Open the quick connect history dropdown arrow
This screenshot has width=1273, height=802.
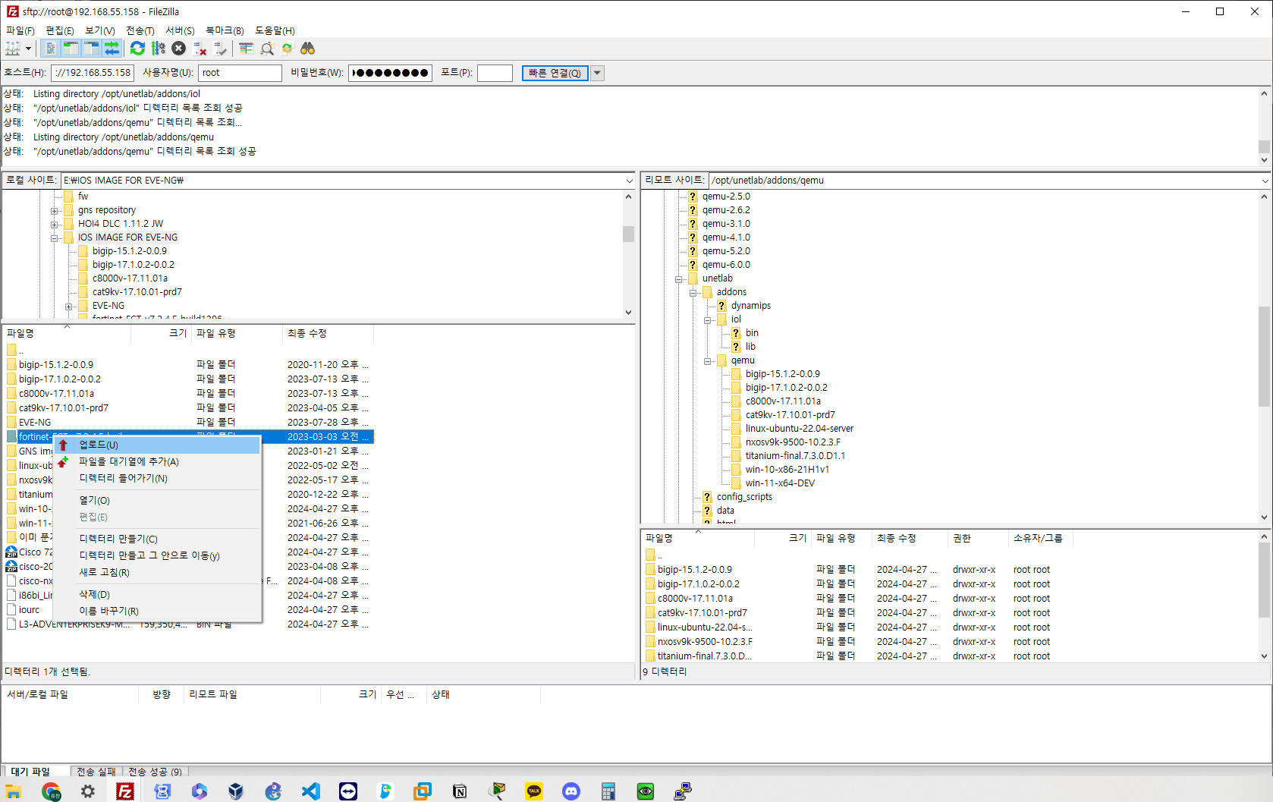click(x=597, y=73)
